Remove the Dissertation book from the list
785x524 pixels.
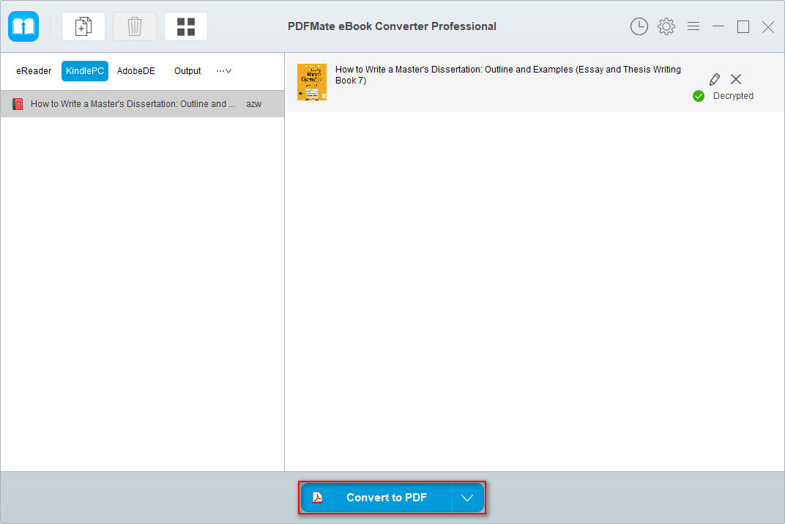coord(736,79)
